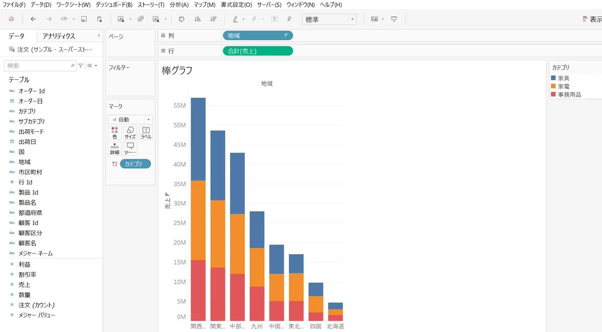The height and width of the screenshot is (332, 602).
Task: Click the show/hide cards icon in toolbar
Action: pos(375,19)
